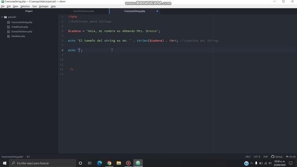Select the parcial2 folder icon
The width and height of the screenshot is (297, 167).
6,17
